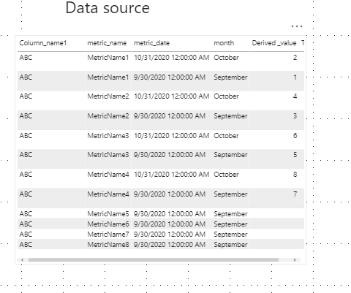Click the date in MetricName2 September row
This screenshot has height=293, width=351.
pos(170,116)
